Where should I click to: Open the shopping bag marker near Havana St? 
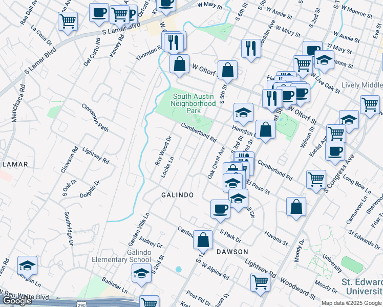tap(296, 207)
